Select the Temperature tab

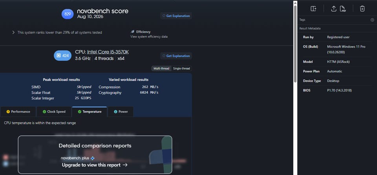click(90, 112)
